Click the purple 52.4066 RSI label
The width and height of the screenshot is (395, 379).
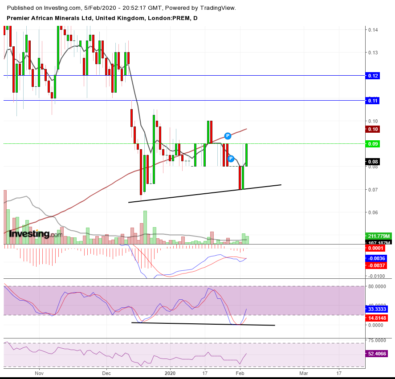click(x=377, y=353)
